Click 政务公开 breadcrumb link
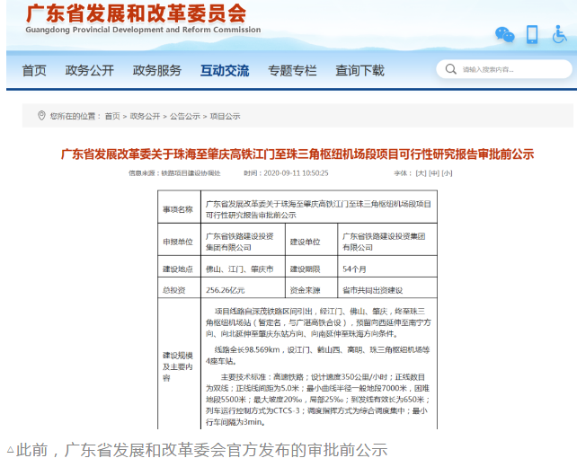Screen dimensions: 577x467 tap(145, 116)
